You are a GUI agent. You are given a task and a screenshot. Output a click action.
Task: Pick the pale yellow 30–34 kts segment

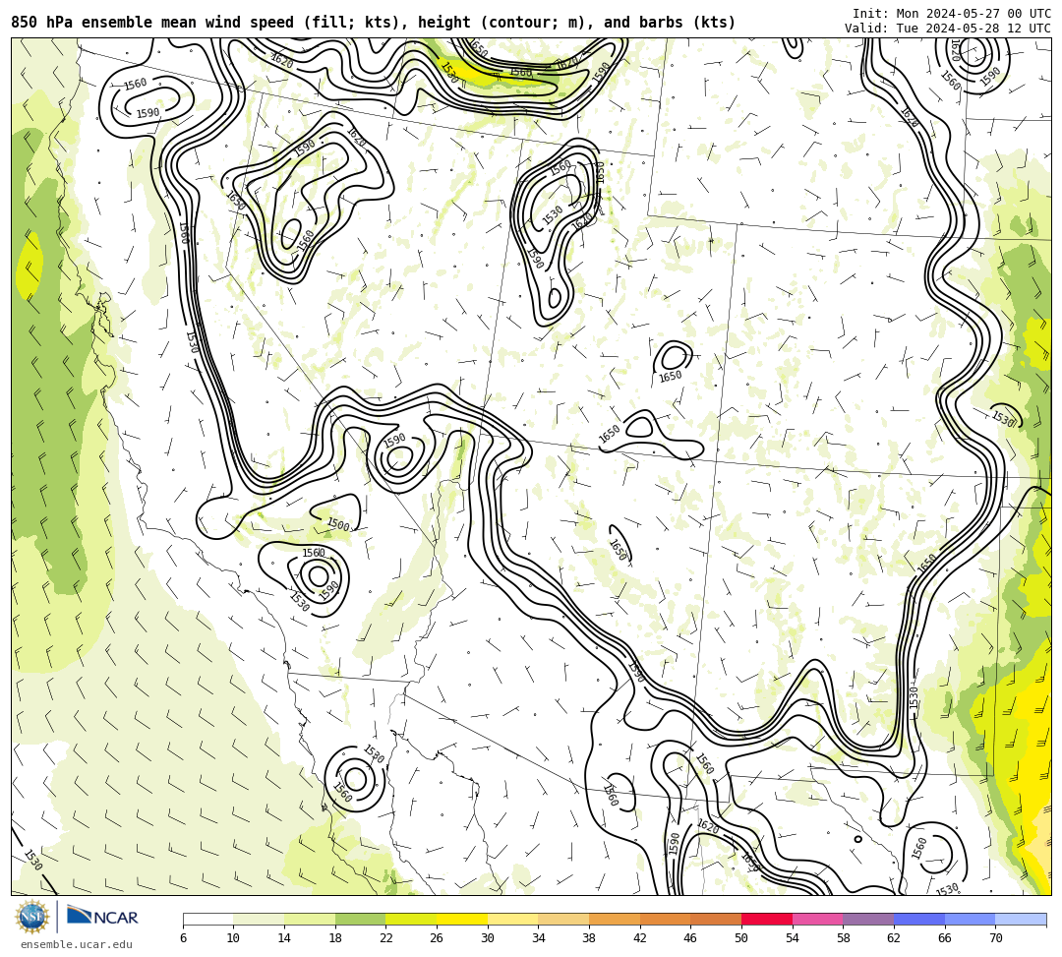[x=512, y=919]
